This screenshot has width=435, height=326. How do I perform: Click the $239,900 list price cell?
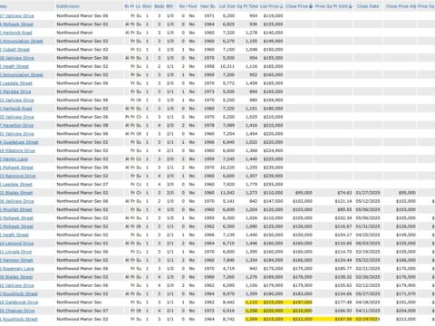click(273, 176)
